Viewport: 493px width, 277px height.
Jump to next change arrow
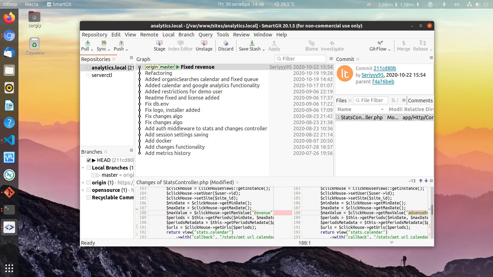[x=426, y=181]
